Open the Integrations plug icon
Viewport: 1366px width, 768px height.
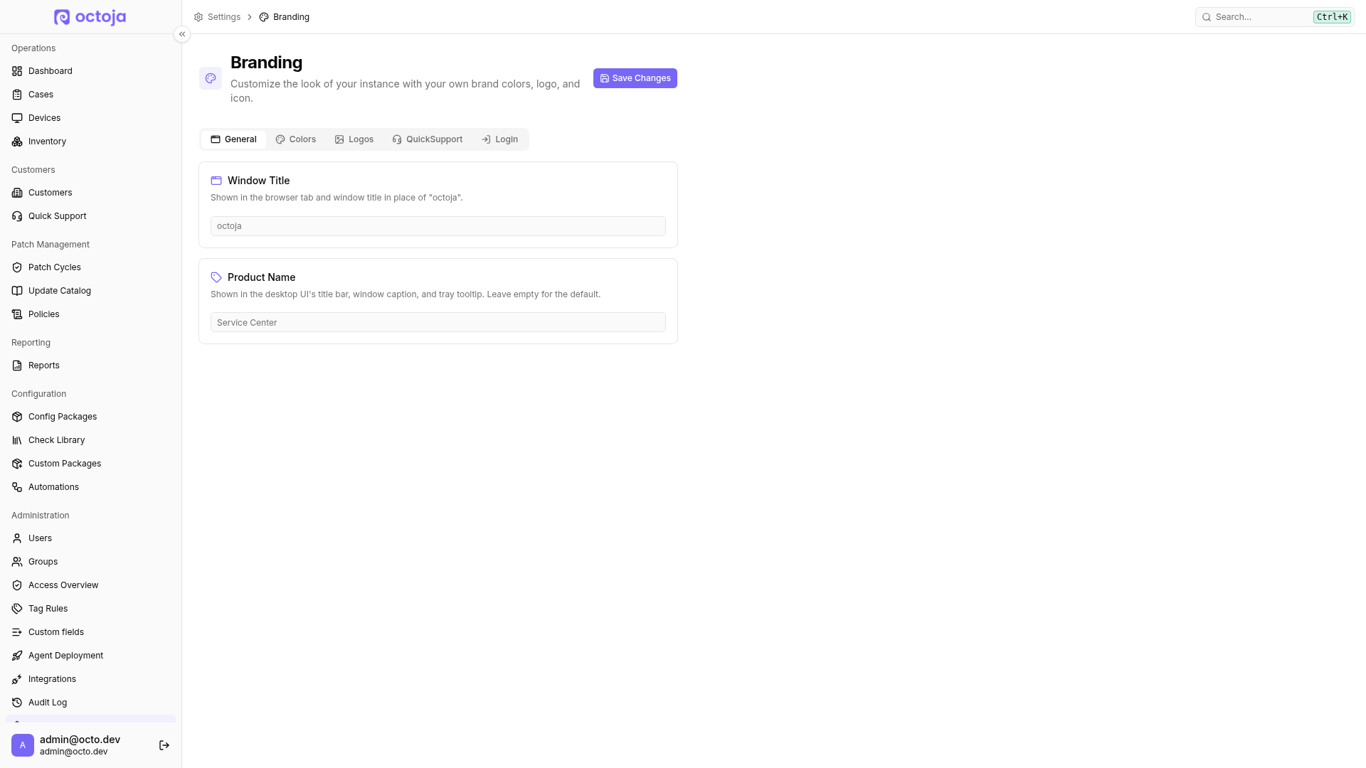coord(17,679)
